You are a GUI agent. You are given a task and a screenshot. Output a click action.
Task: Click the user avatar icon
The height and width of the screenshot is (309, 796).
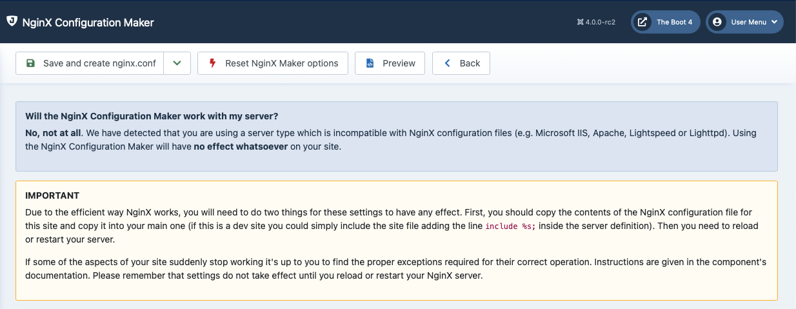coord(717,22)
